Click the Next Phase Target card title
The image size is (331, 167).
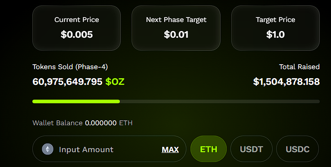(176, 20)
